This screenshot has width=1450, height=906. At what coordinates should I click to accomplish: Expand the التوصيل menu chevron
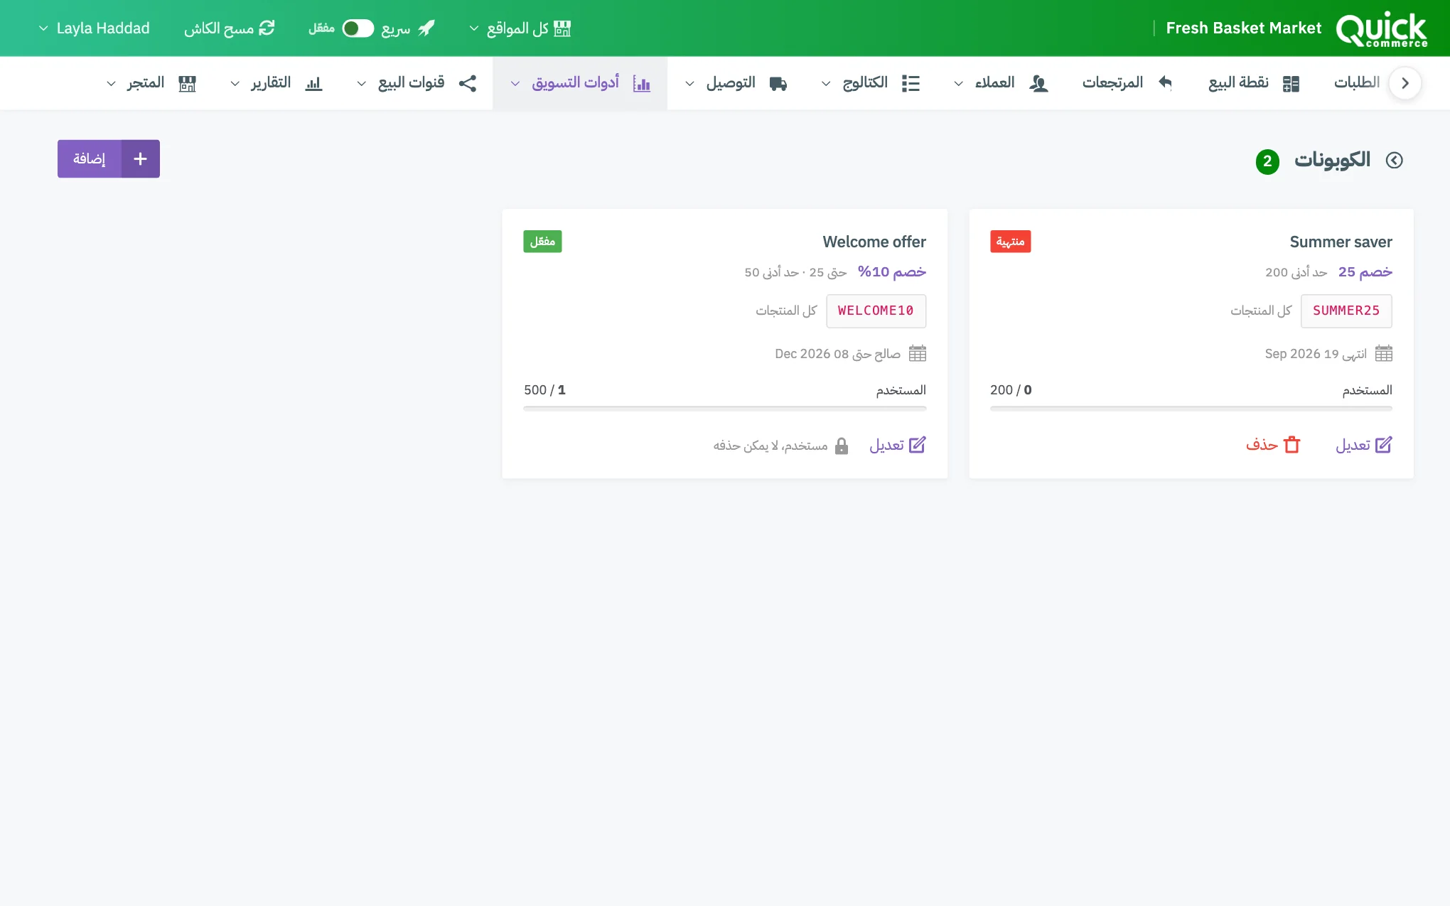click(689, 84)
